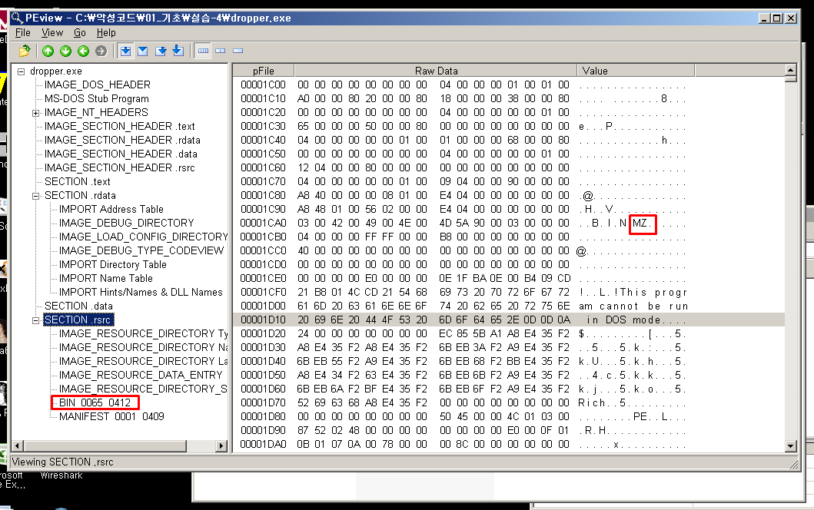The height and width of the screenshot is (510, 814).
Task: Select IMAGE_DEBUG_DIRECTORY
Action: click(126, 223)
